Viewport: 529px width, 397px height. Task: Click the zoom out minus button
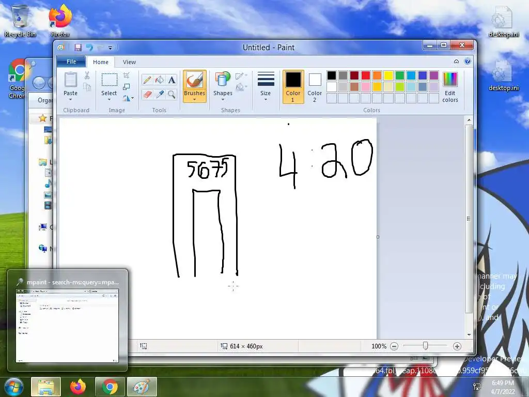(394, 346)
